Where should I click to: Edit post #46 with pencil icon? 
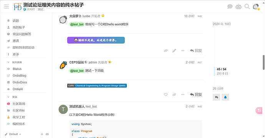point(174,51)
